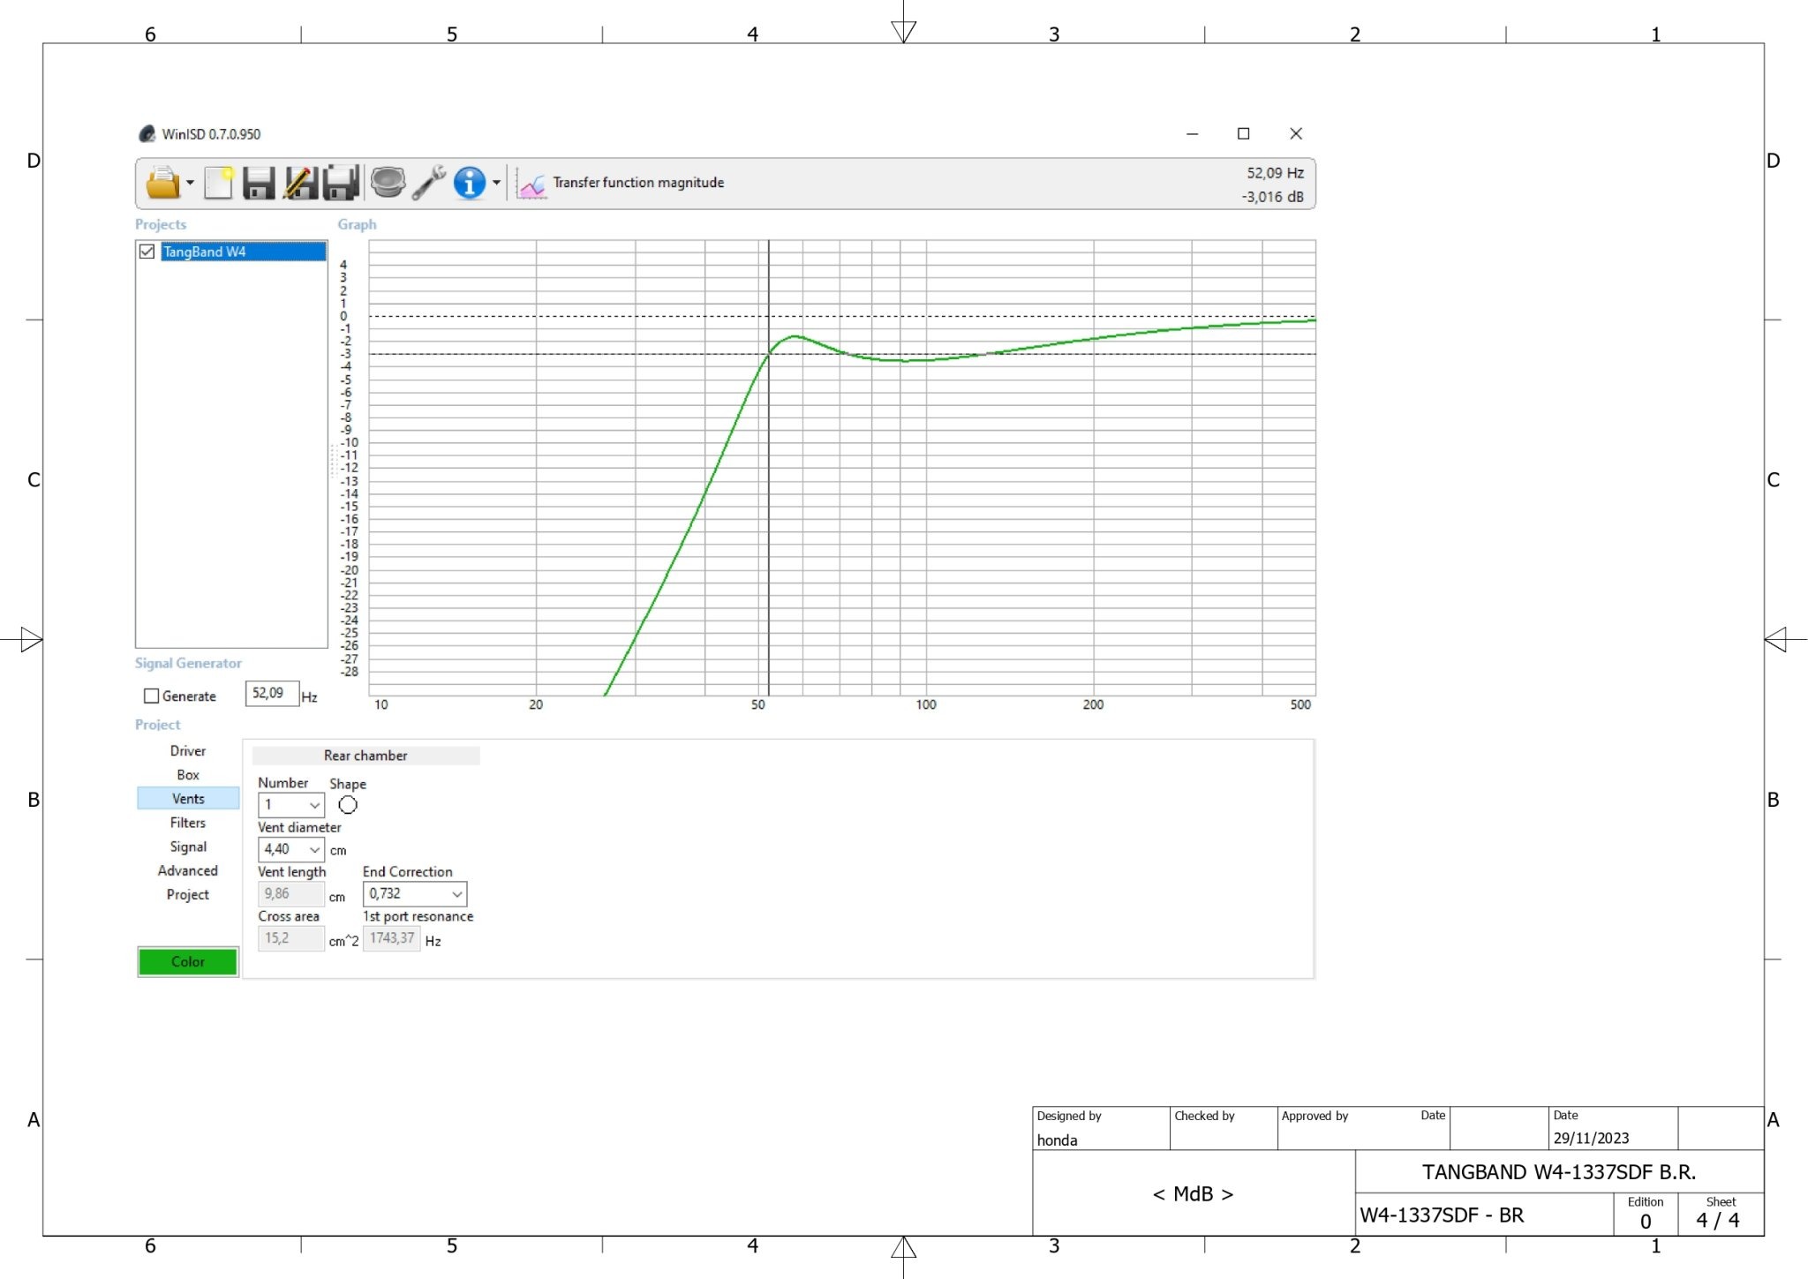
Task: Toggle the TangBand W4 project checkbox
Action: tap(147, 252)
